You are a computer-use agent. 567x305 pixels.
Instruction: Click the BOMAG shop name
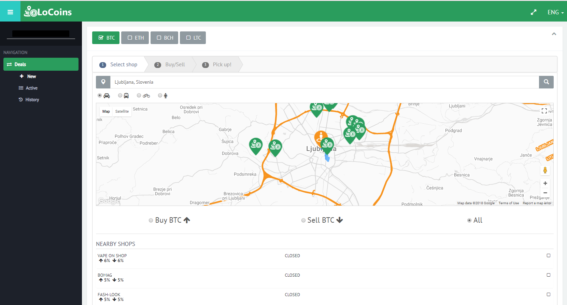click(105, 275)
